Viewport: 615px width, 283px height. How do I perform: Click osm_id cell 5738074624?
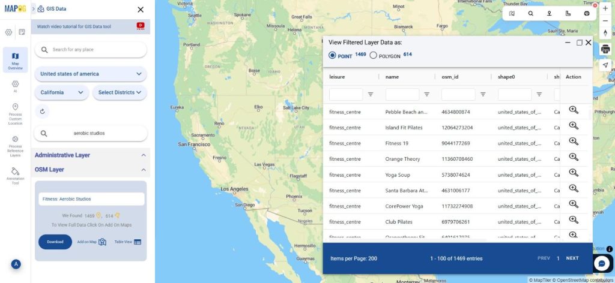click(x=456, y=175)
